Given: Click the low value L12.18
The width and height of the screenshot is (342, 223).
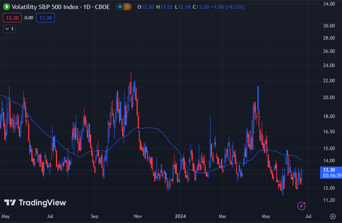Looking at the screenshot, I should (183, 7).
